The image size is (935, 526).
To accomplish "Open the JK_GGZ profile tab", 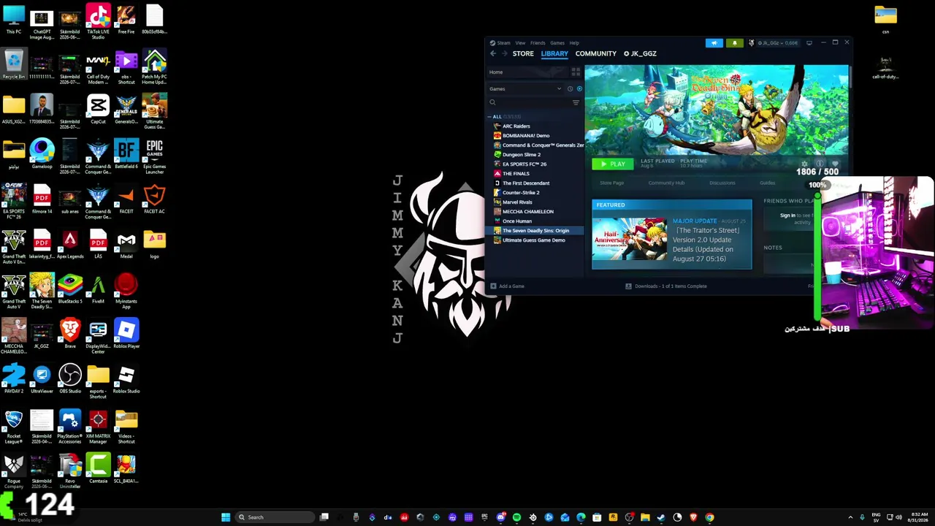I will (640, 54).
